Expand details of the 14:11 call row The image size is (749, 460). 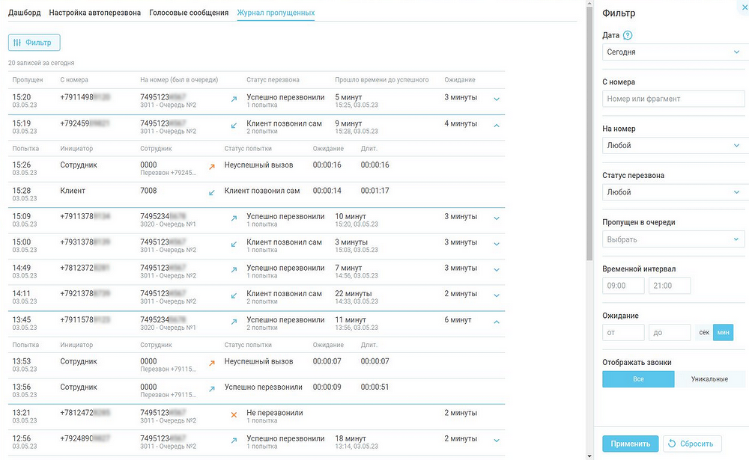tap(497, 296)
